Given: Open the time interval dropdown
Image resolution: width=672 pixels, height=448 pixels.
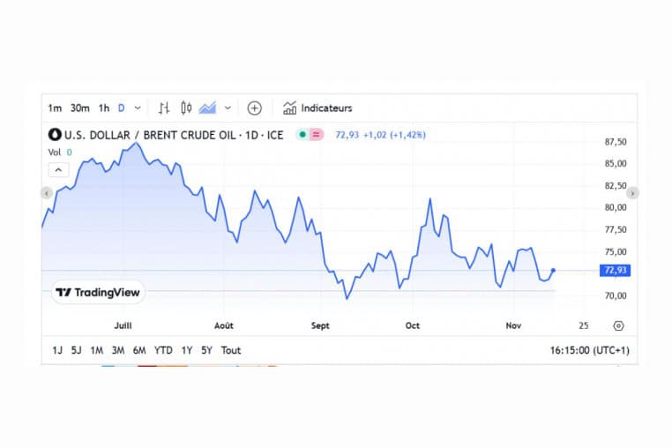Looking at the screenshot, I should click(138, 108).
